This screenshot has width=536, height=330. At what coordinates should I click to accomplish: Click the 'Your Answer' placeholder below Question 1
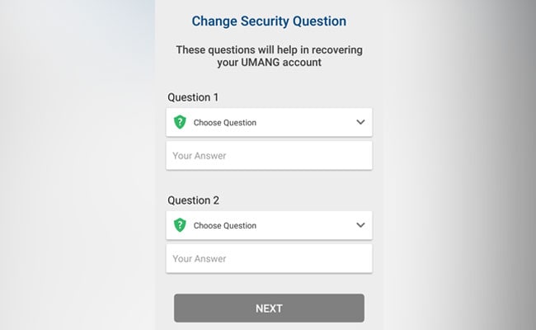click(200, 155)
